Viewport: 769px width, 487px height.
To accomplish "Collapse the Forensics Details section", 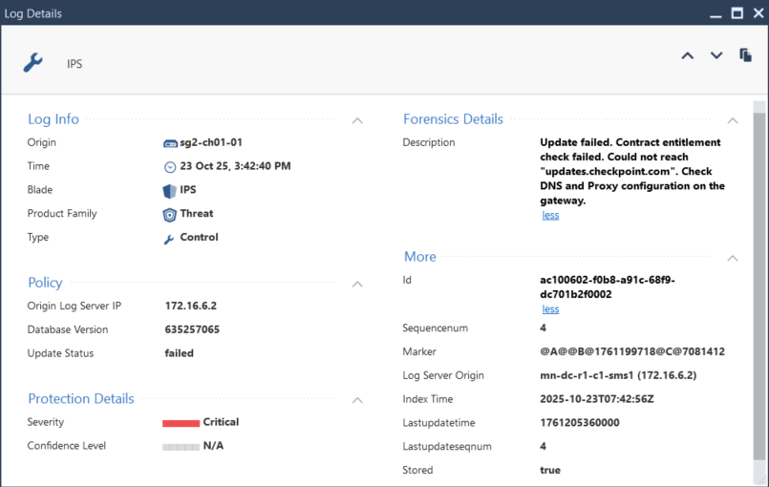I will 733,120.
